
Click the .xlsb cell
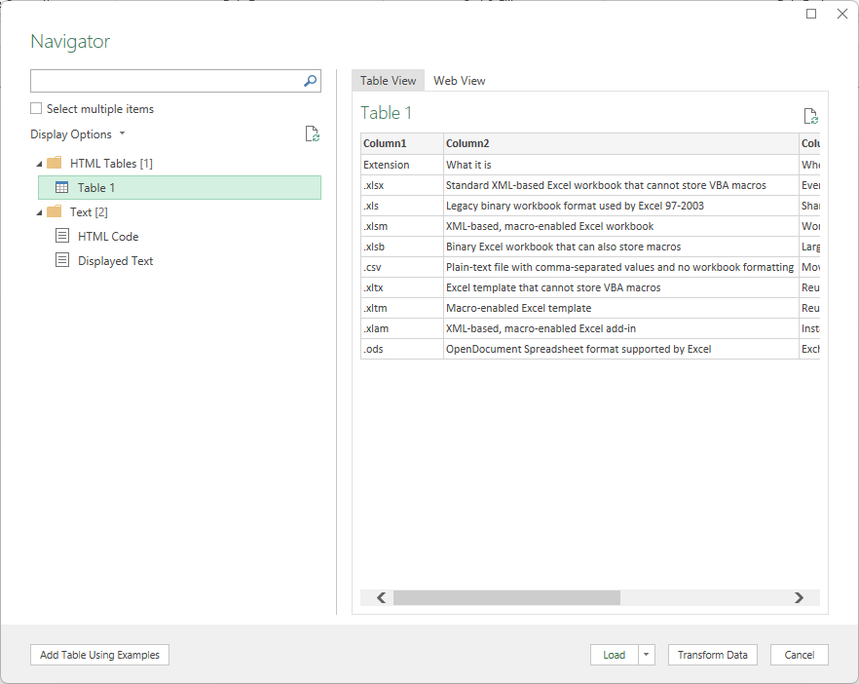(x=402, y=247)
